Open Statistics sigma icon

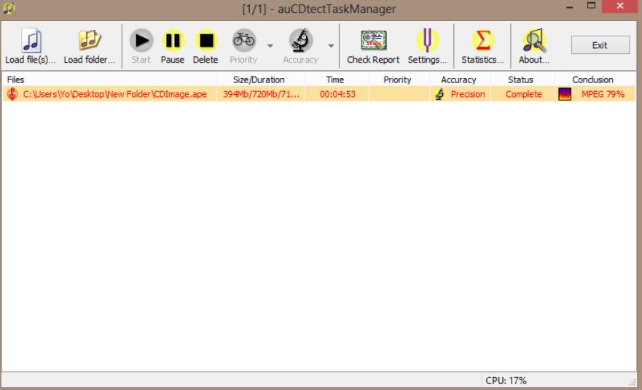(482, 40)
